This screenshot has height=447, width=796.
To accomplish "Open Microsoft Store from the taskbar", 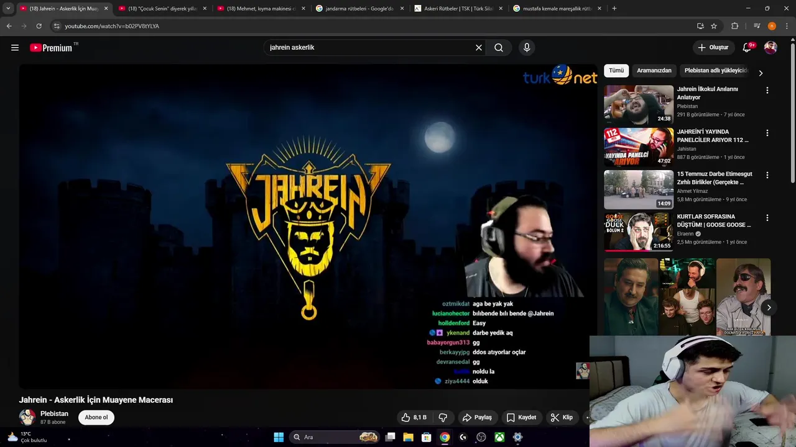I will 427,437.
